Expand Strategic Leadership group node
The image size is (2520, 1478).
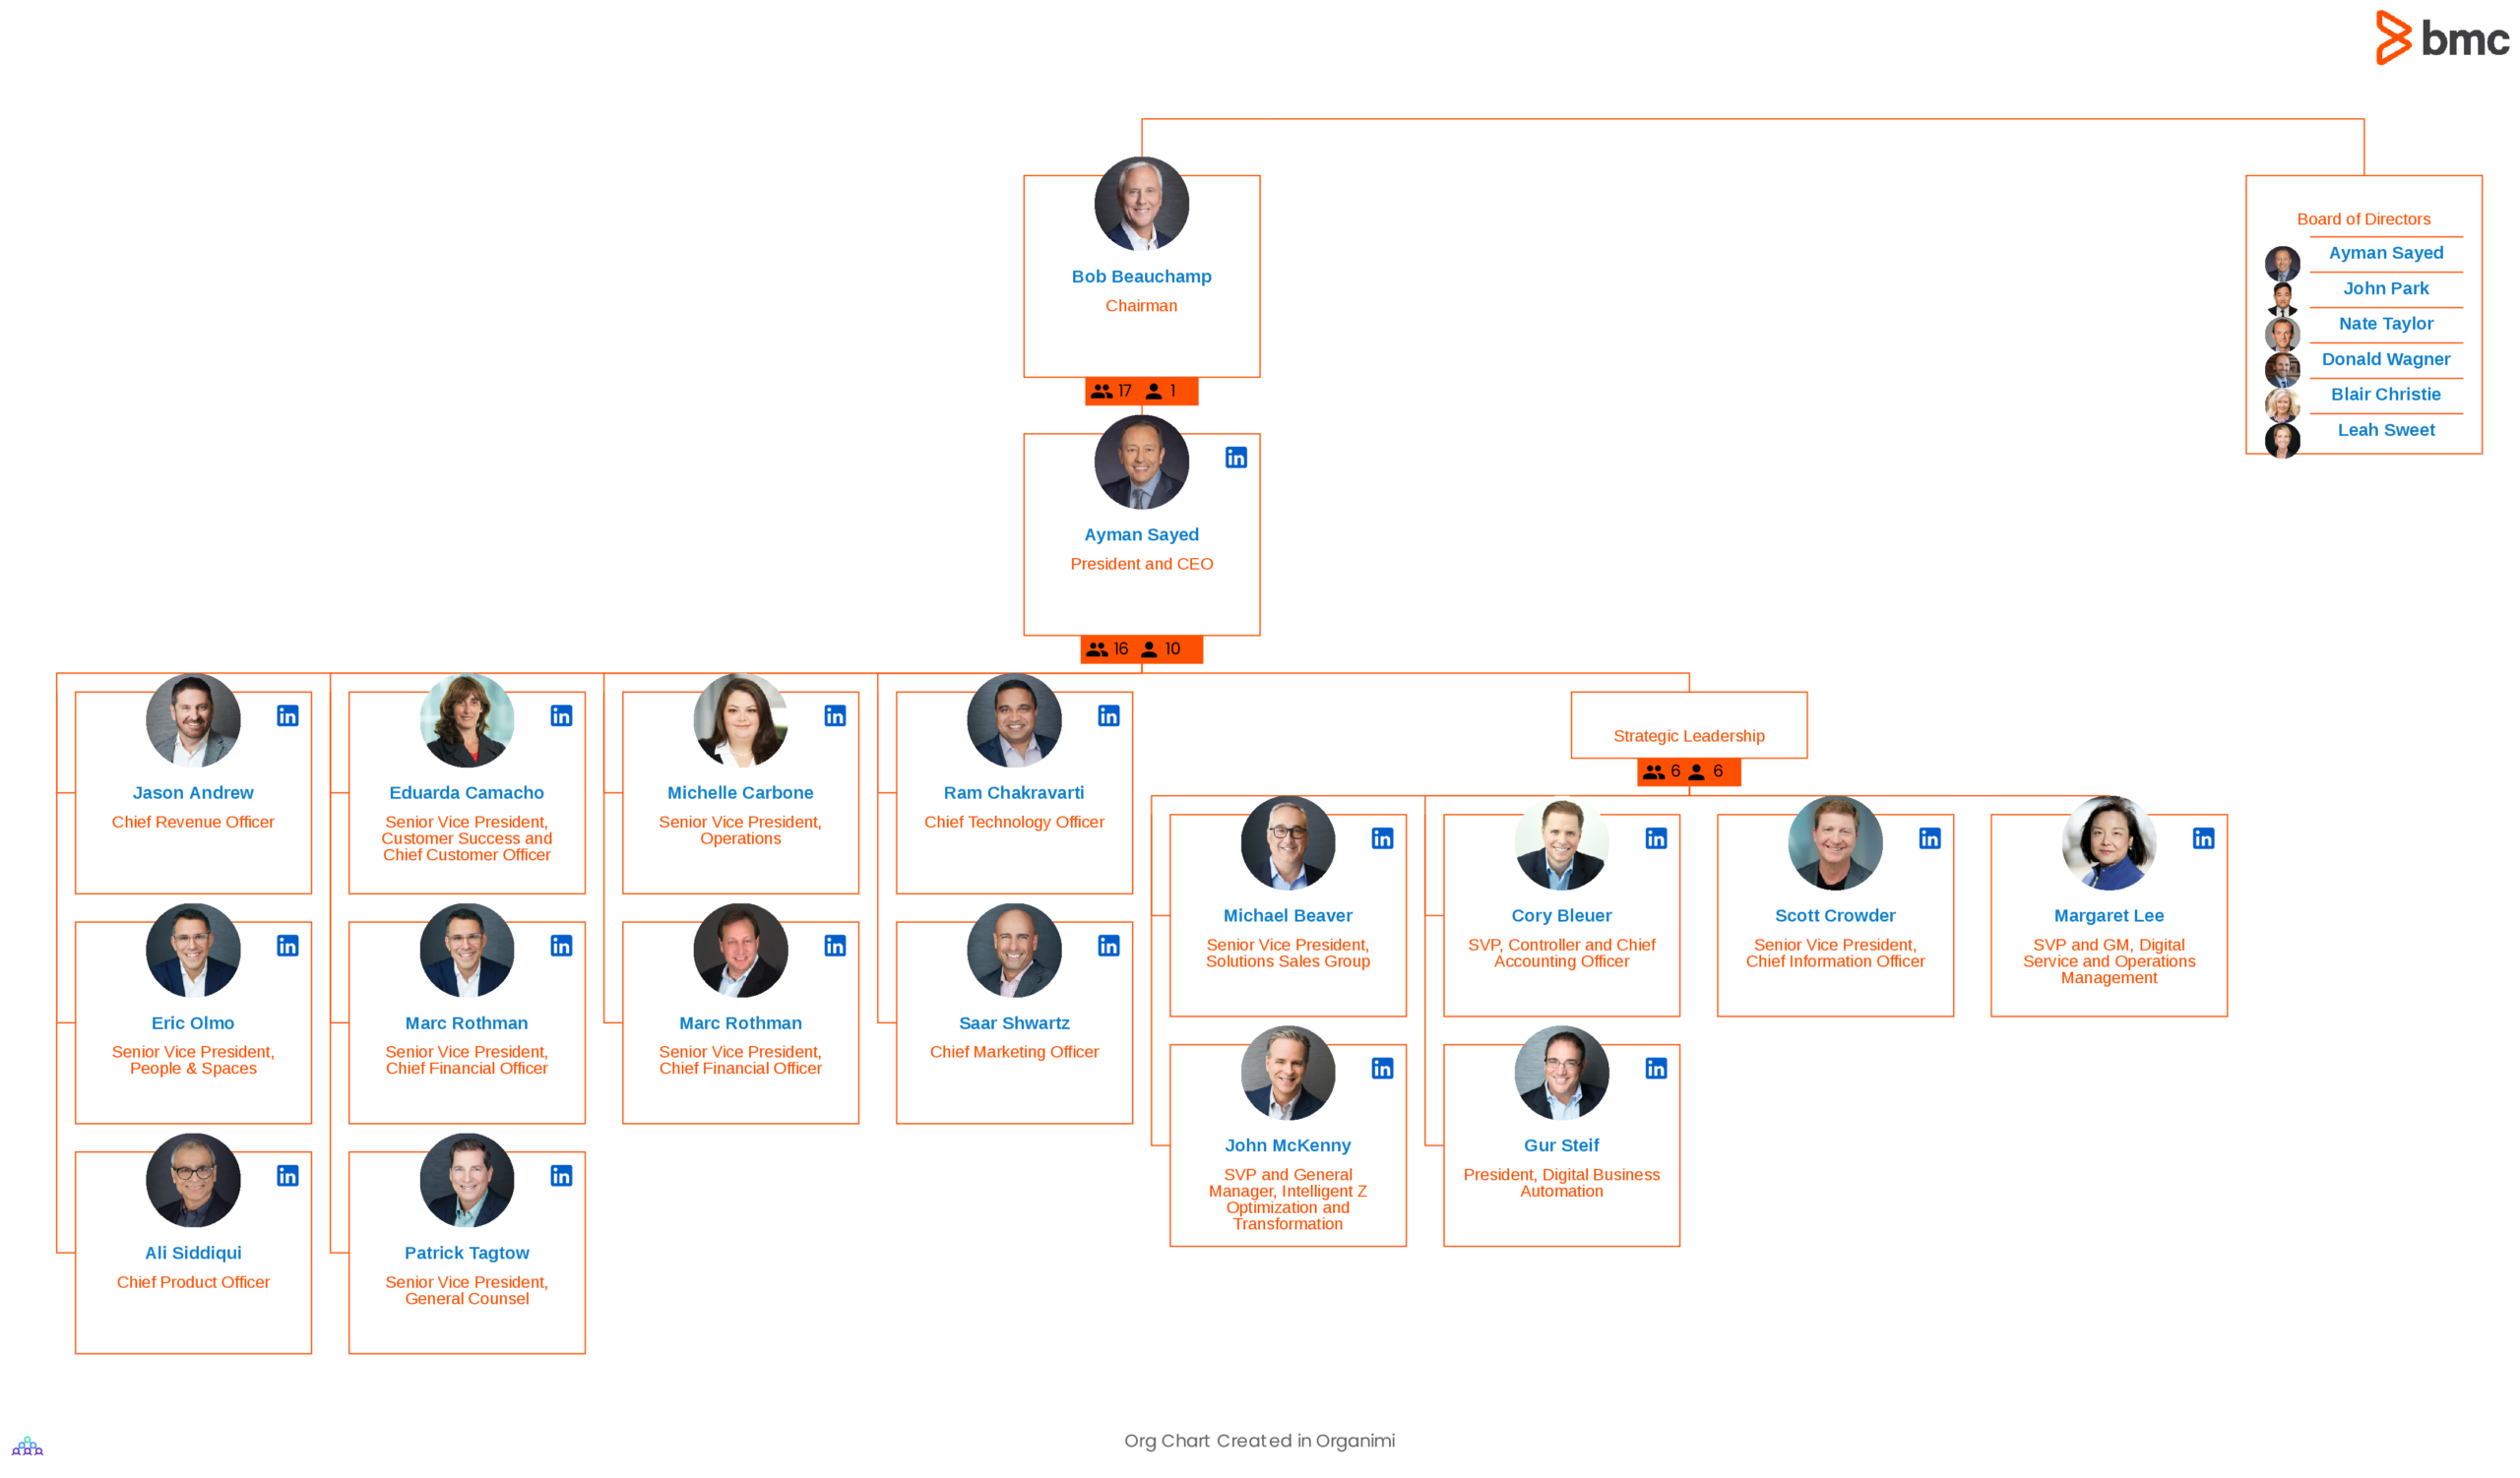coord(1684,770)
